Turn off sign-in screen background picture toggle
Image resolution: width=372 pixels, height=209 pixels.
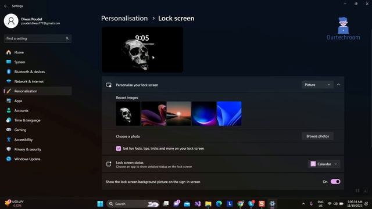click(x=335, y=182)
